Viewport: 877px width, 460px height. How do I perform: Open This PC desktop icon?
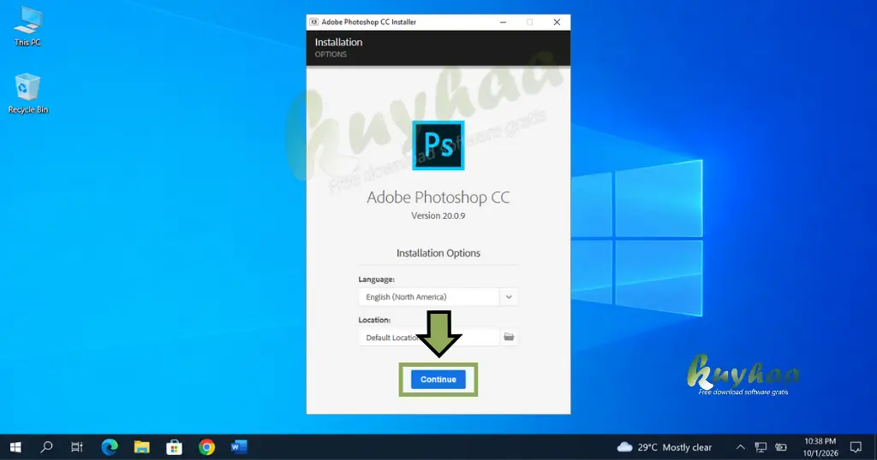[x=27, y=27]
